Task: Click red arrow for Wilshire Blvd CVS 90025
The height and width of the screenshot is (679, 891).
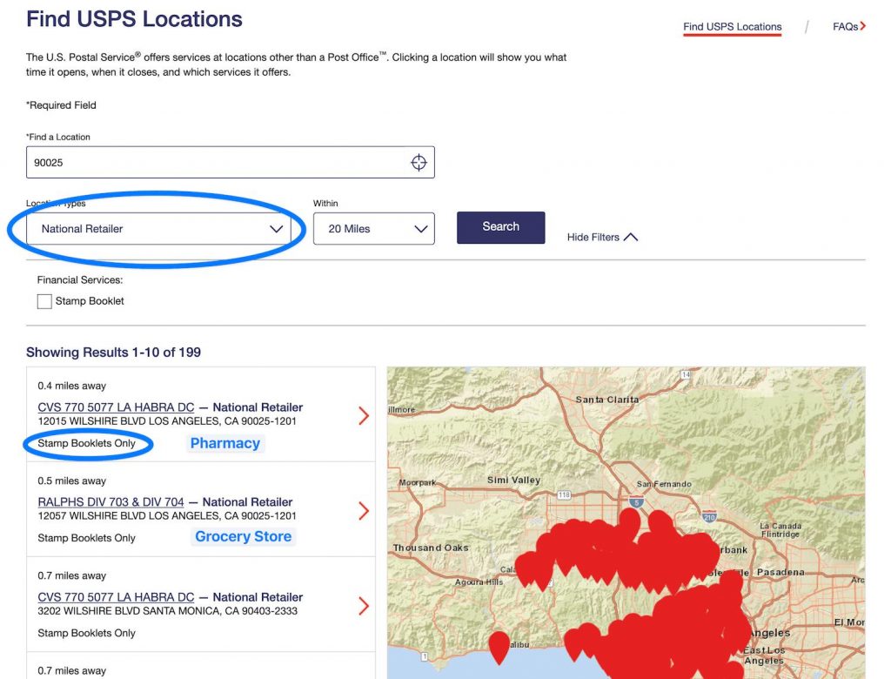Action: pyautogui.click(x=364, y=416)
